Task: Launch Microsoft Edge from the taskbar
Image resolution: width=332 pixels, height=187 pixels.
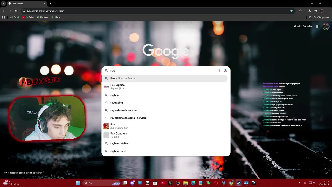Action: tap(193, 183)
